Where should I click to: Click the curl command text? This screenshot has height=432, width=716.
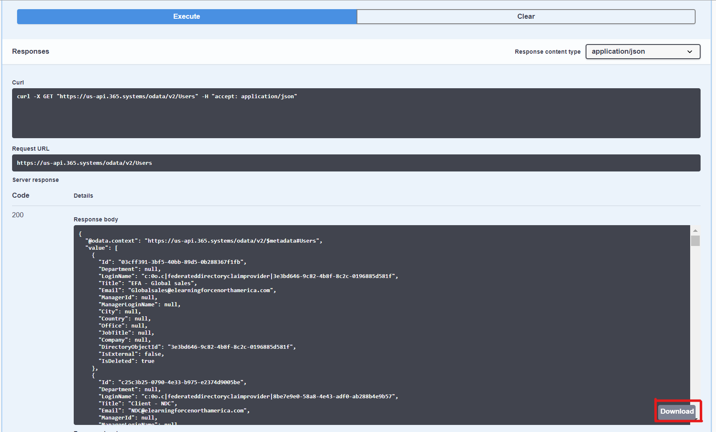[157, 97]
